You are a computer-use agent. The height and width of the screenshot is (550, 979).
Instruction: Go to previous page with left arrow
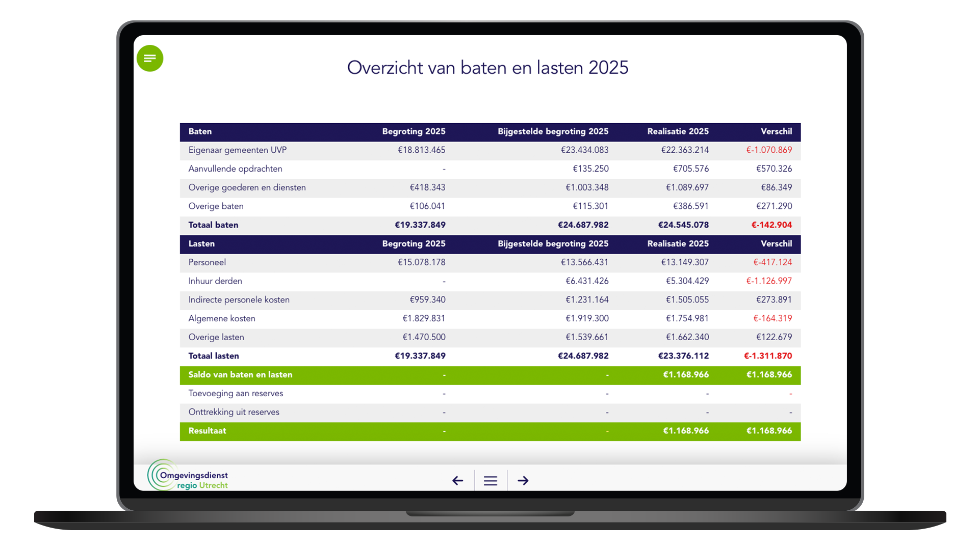coord(458,480)
